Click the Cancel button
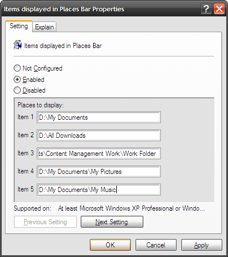 (x=156, y=245)
